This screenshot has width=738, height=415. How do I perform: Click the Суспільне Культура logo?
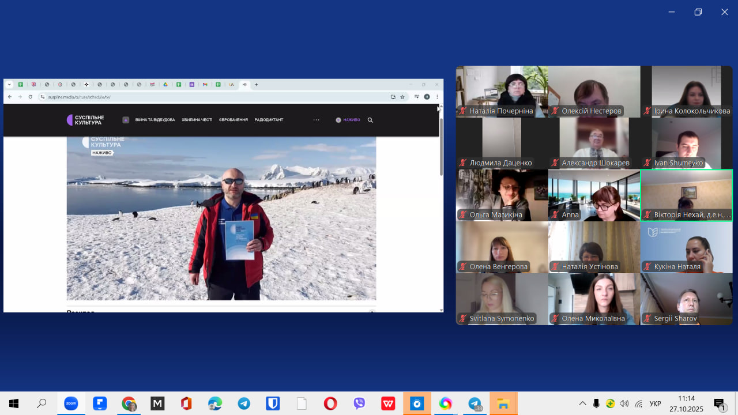(x=85, y=120)
